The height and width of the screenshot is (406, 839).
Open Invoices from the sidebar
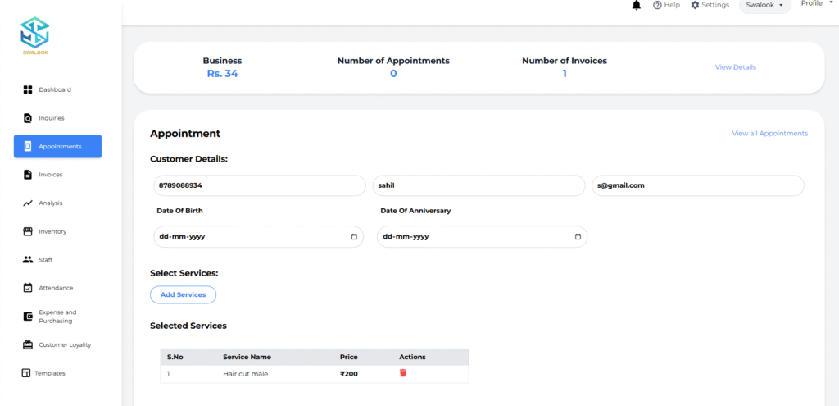(50, 175)
